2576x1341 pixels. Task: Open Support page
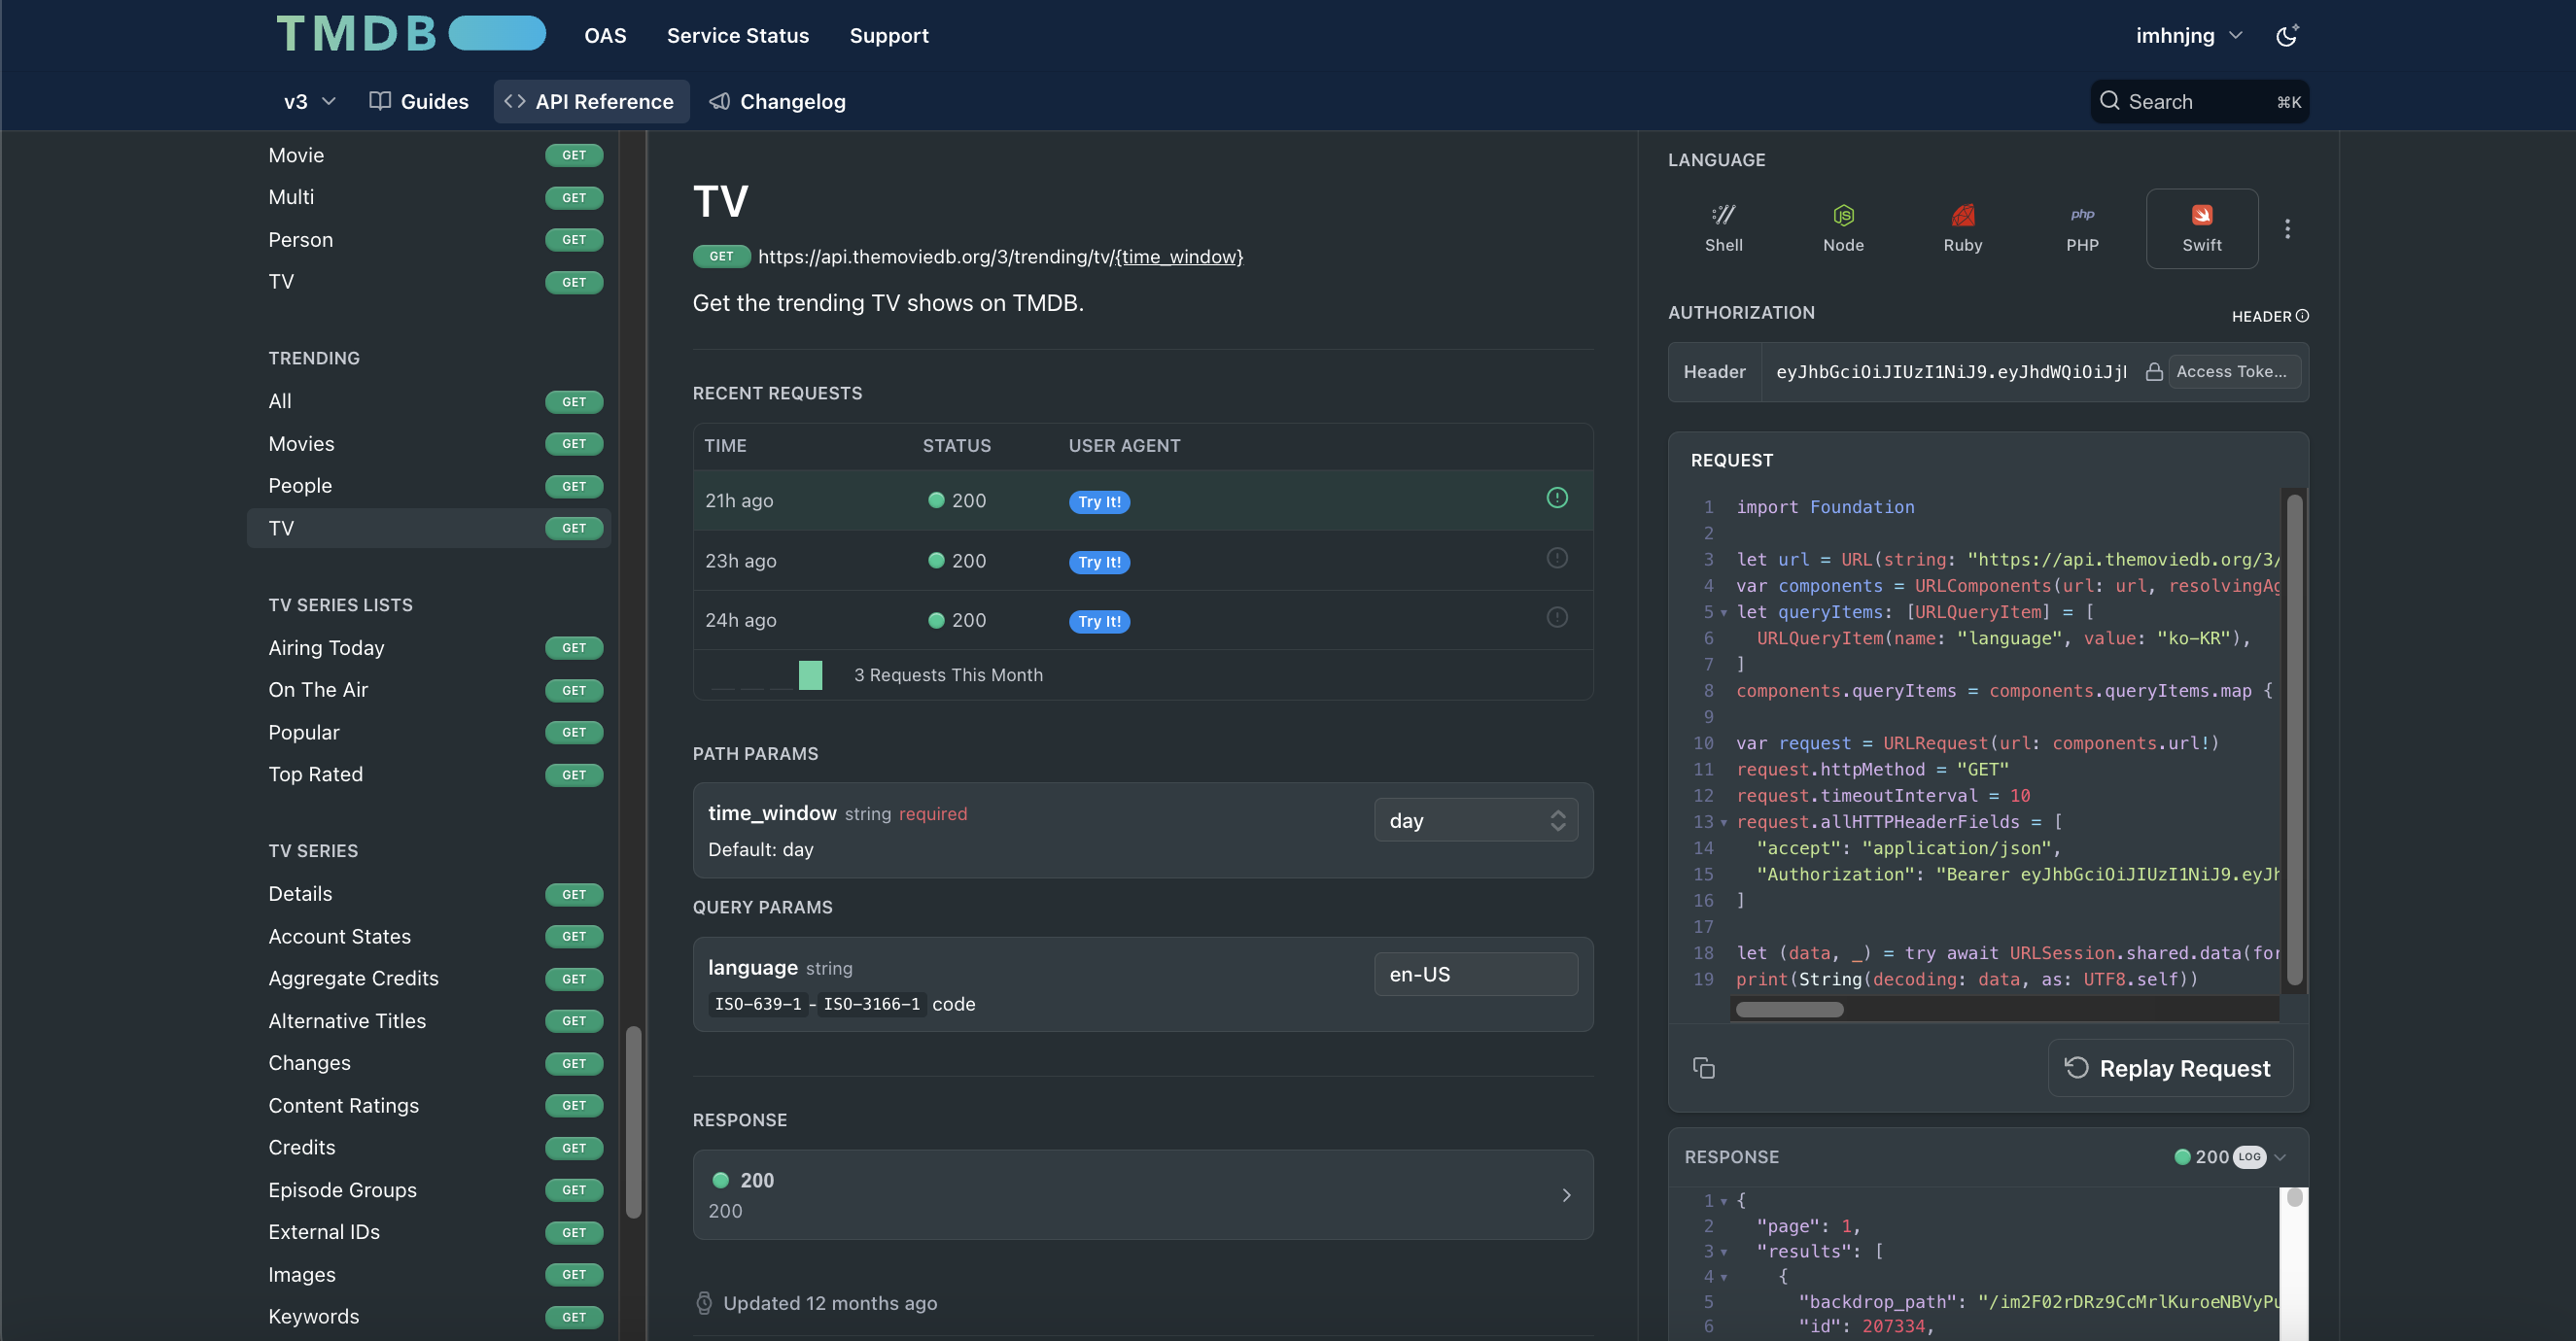click(889, 35)
